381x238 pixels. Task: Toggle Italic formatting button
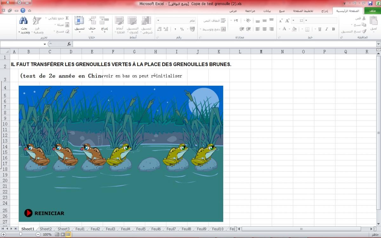[326, 29]
